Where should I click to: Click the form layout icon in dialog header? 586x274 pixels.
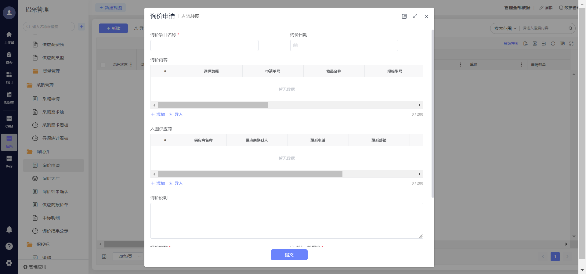click(x=404, y=16)
